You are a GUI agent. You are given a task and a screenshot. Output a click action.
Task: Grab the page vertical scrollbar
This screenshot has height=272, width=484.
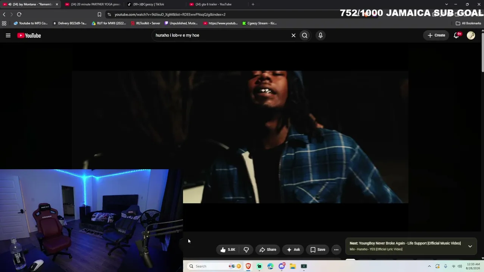click(482, 53)
